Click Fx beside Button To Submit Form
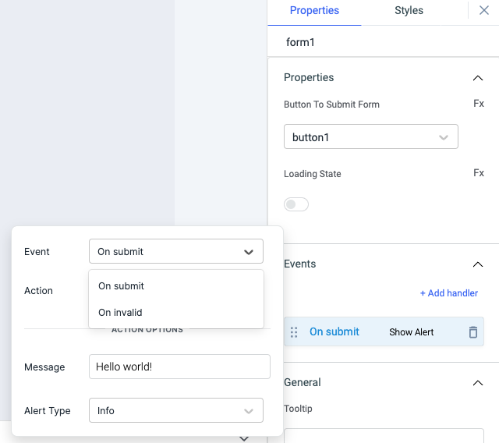This screenshot has height=443, width=499. [x=479, y=104]
